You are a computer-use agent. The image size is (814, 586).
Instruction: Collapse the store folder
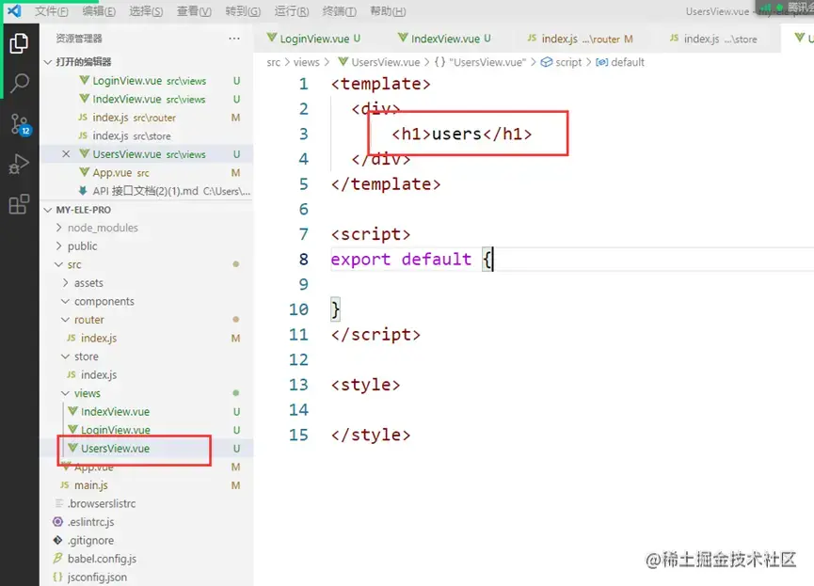(87, 356)
